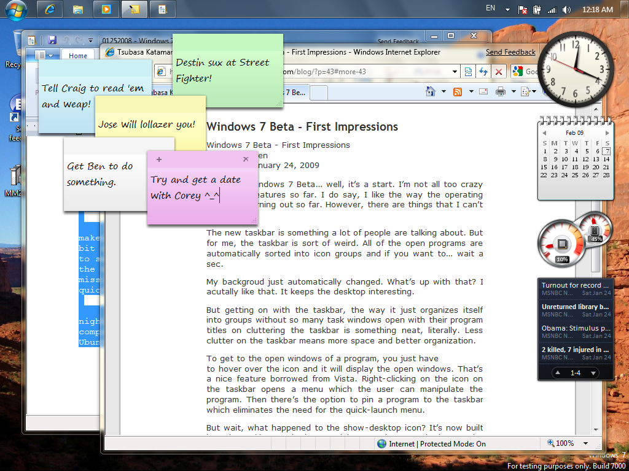Viewport: 629px width, 471px height.
Task: Click the Save icon in WordPad
Action: [52, 40]
